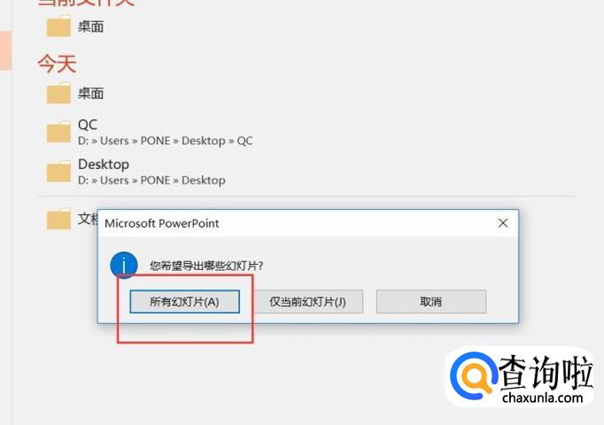Click the dialog question text 您希望导出哪些幻灯片
The width and height of the screenshot is (604, 425).
point(206,266)
